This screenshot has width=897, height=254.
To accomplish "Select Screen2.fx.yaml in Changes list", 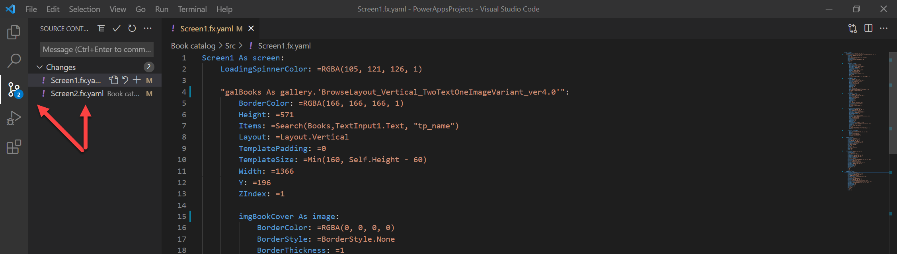I will tap(77, 94).
